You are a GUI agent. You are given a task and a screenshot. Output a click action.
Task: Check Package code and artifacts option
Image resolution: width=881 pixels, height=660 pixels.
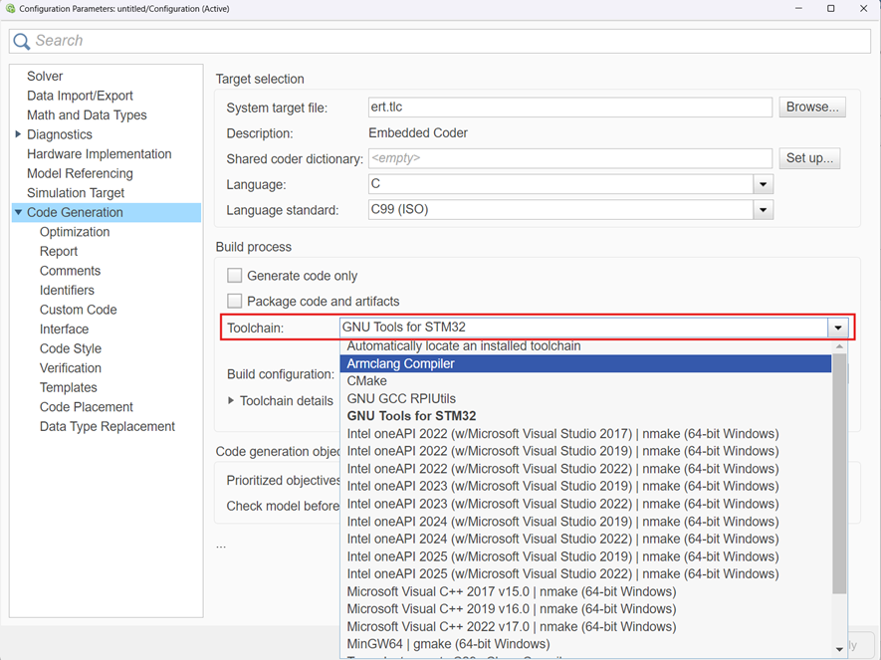pos(235,301)
